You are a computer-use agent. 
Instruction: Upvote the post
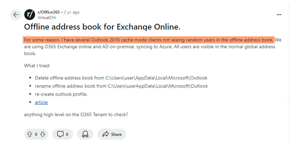point(30,134)
